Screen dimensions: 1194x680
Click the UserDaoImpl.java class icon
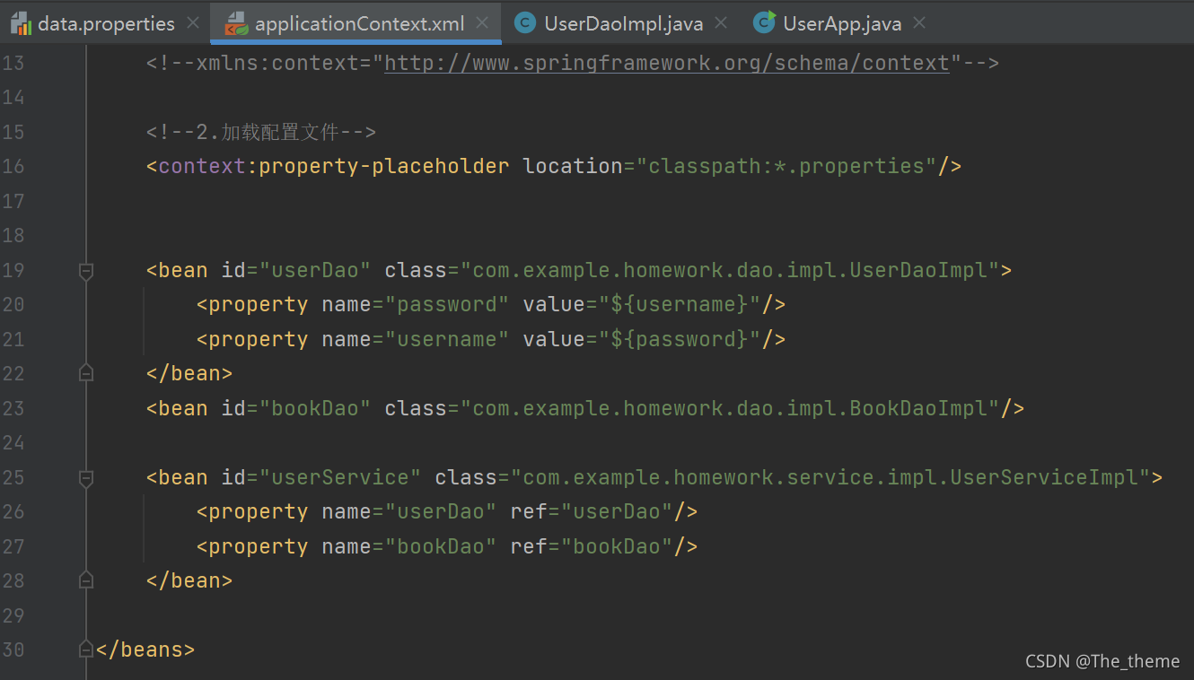[x=525, y=23]
